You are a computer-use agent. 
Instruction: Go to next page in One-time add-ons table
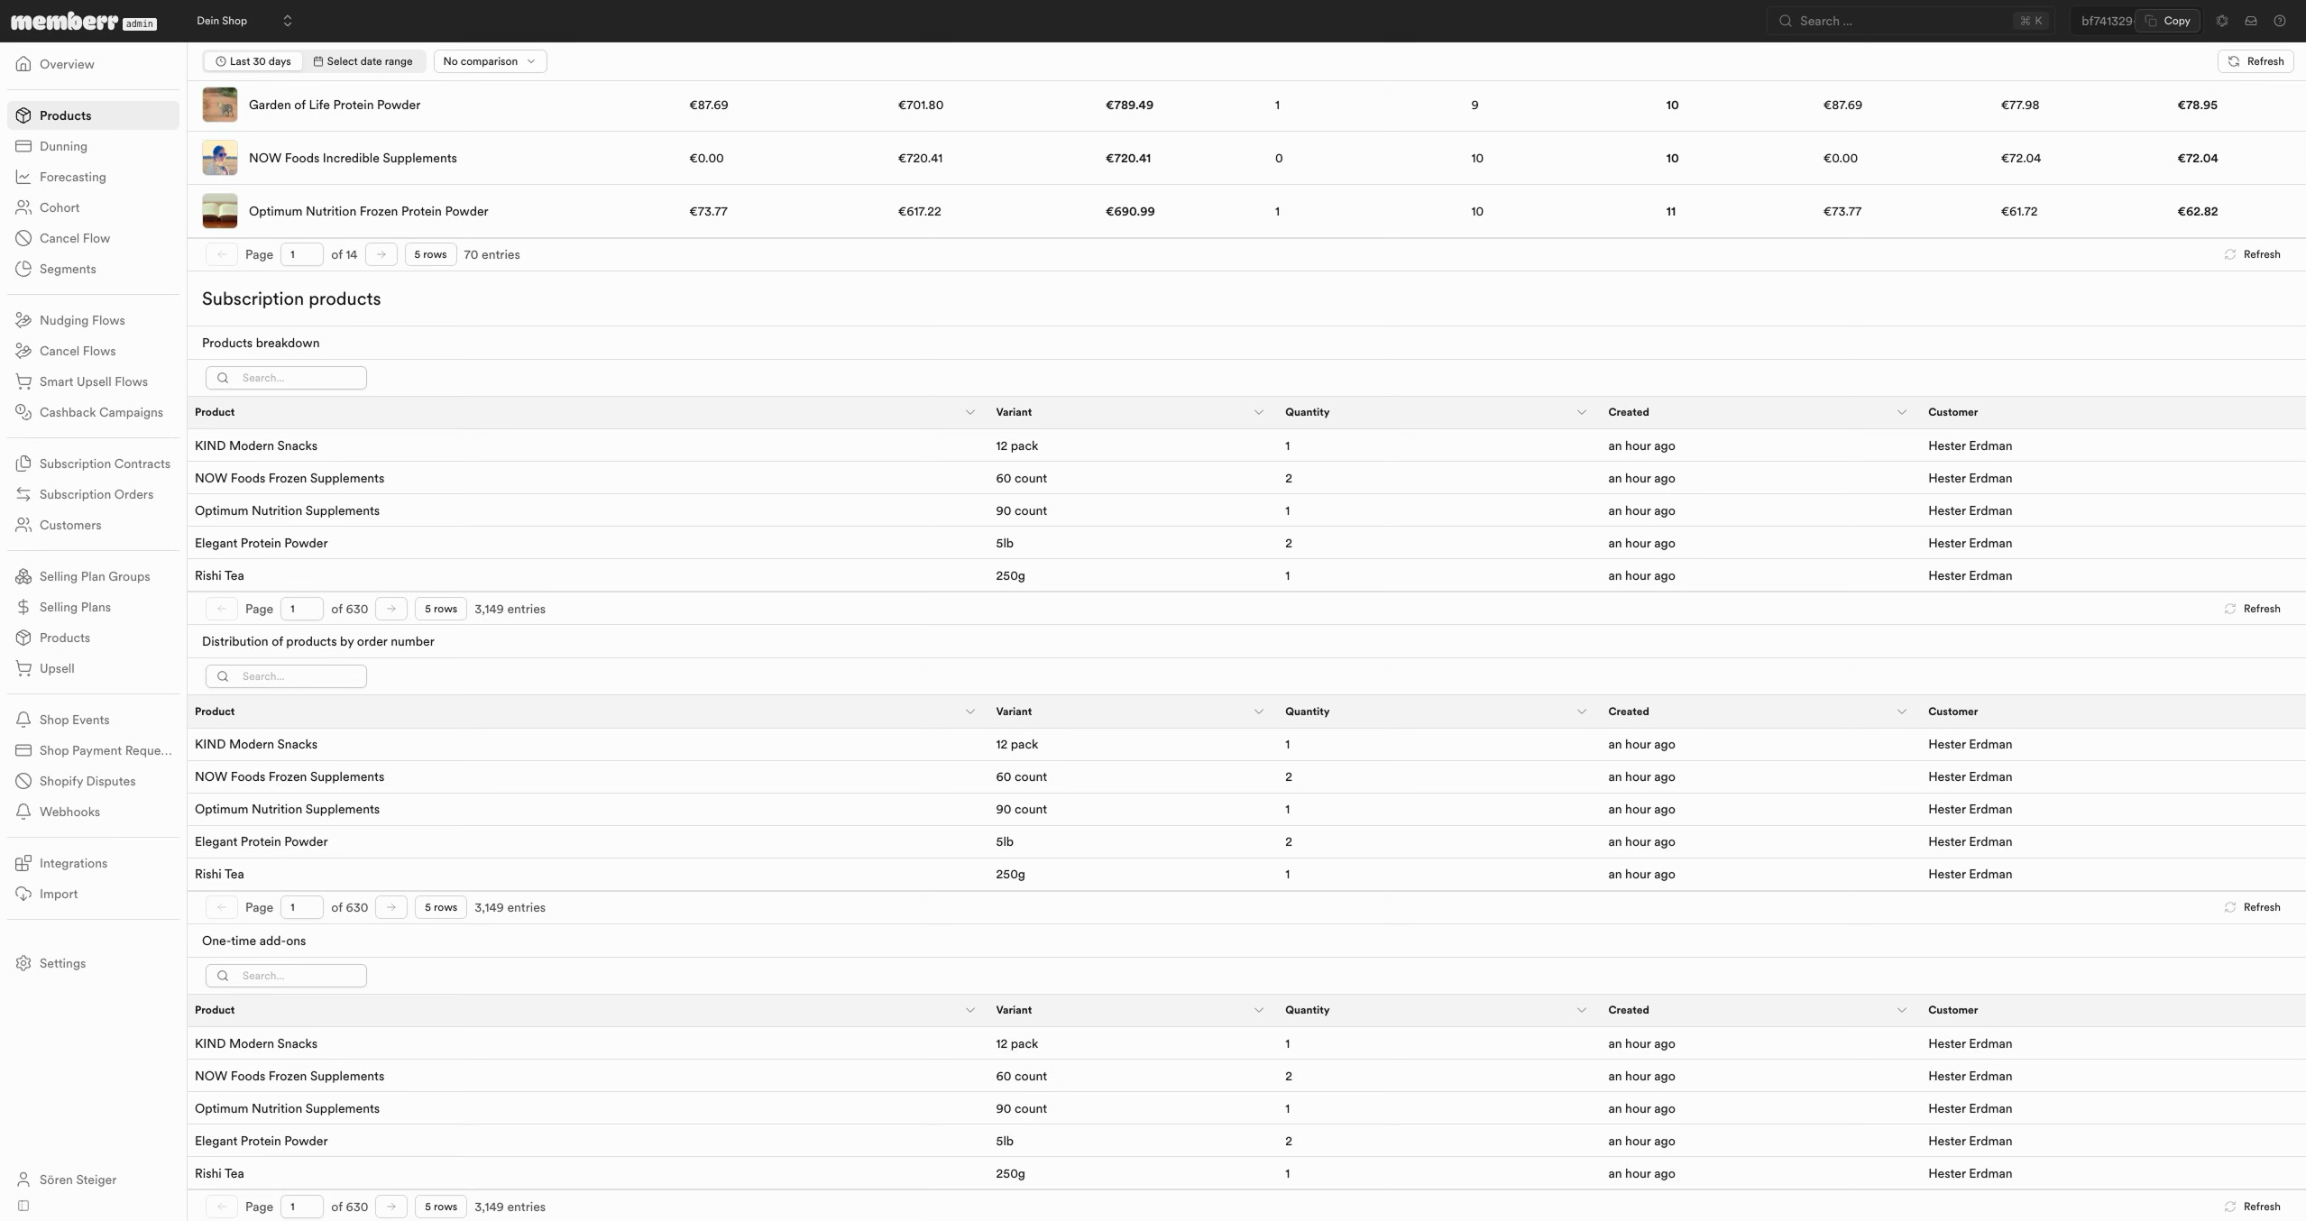tap(391, 1207)
